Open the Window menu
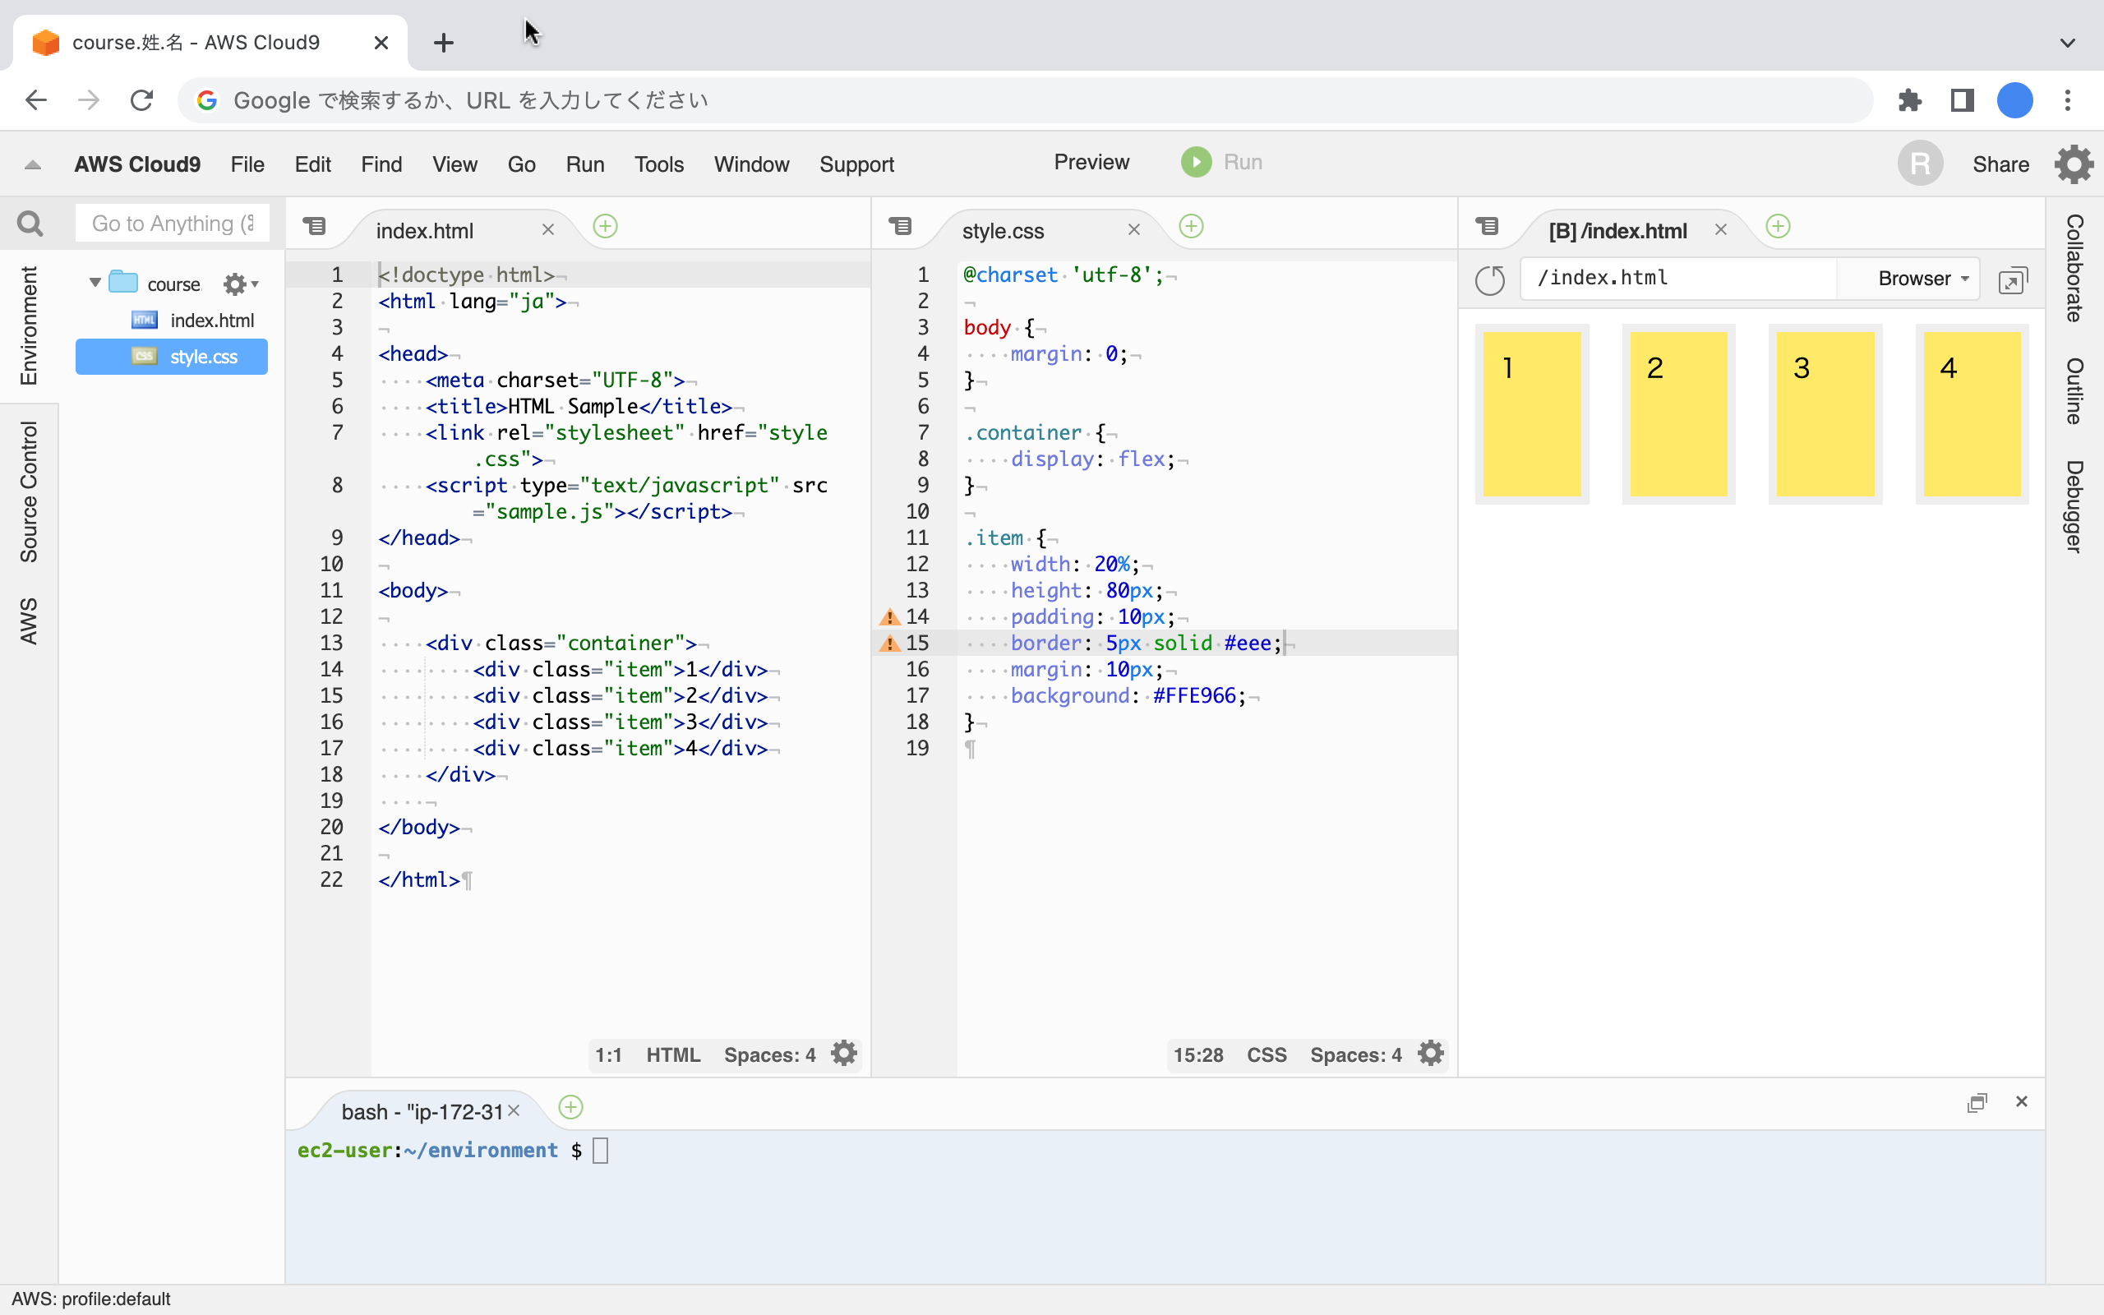The width and height of the screenshot is (2104, 1315). click(x=751, y=164)
